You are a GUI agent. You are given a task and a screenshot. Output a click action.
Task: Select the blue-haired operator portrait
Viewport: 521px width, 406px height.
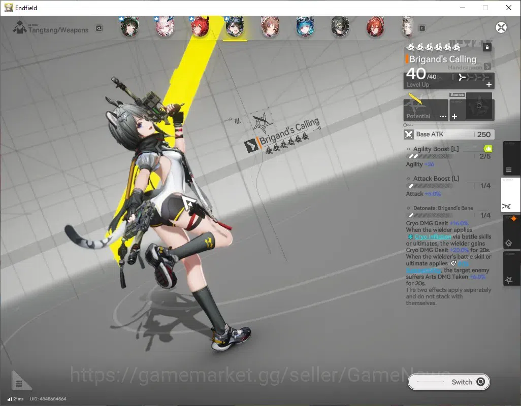pyautogui.click(x=305, y=26)
